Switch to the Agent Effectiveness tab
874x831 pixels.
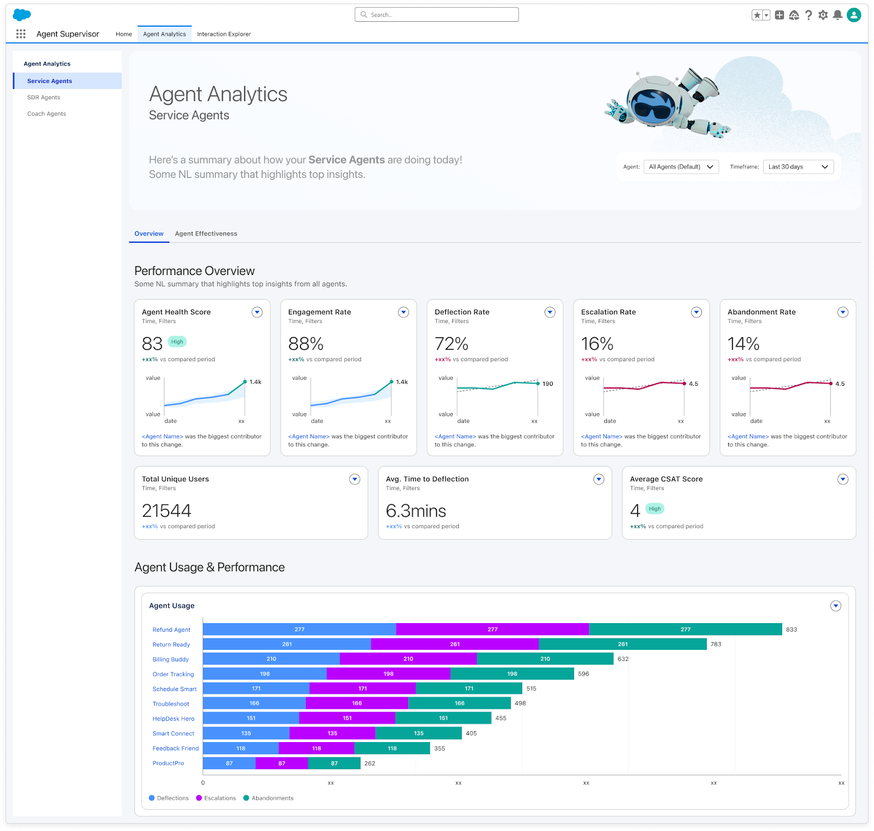point(206,234)
